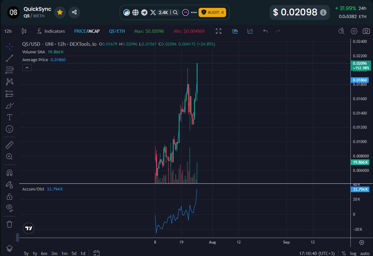Take a chart snapshot with camera
The image size is (373, 256).
click(x=366, y=31)
